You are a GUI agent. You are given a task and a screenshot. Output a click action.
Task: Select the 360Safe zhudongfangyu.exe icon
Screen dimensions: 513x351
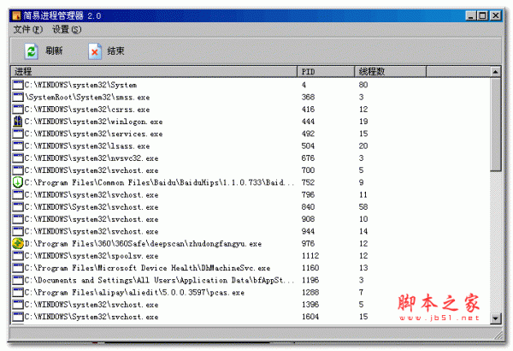pos(18,243)
